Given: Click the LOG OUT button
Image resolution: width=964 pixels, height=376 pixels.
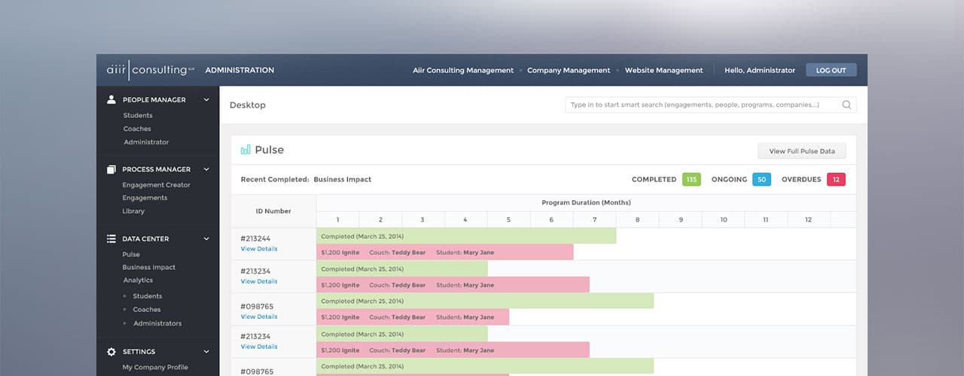Looking at the screenshot, I should click(x=831, y=70).
